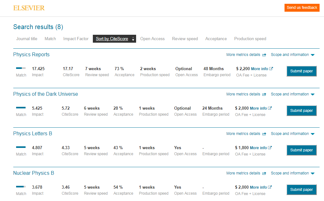Screen dimensions: 324x201
Task: Sort results by Impact Factor
Action: [76, 39]
